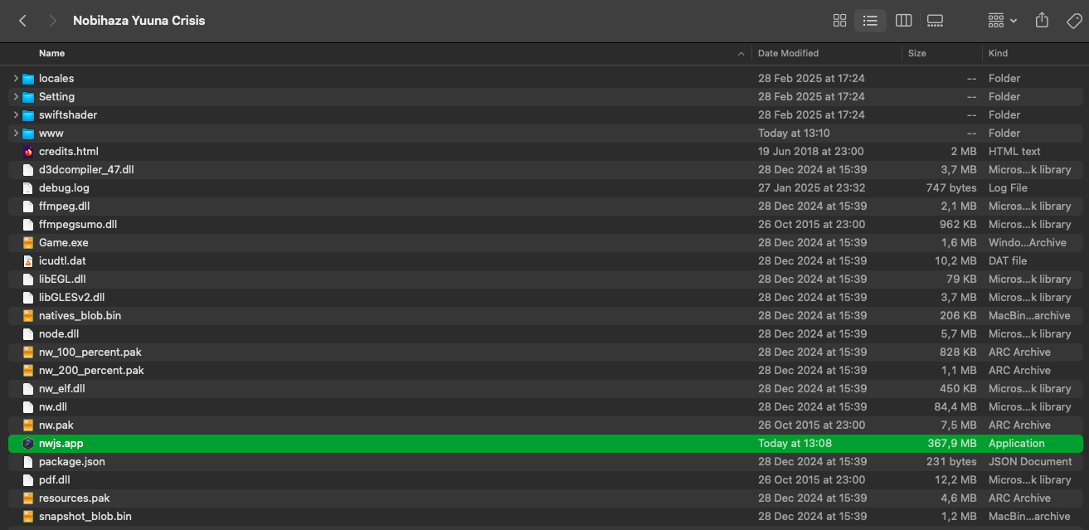Screen dimensions: 1089x530
Task: Expand the locales folder
Action: point(16,79)
